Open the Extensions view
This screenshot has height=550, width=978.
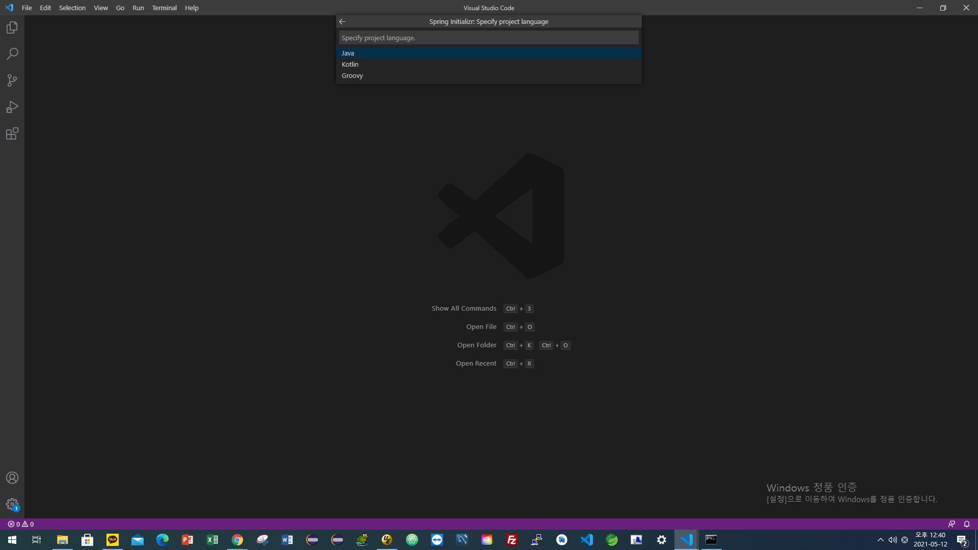pyautogui.click(x=12, y=133)
